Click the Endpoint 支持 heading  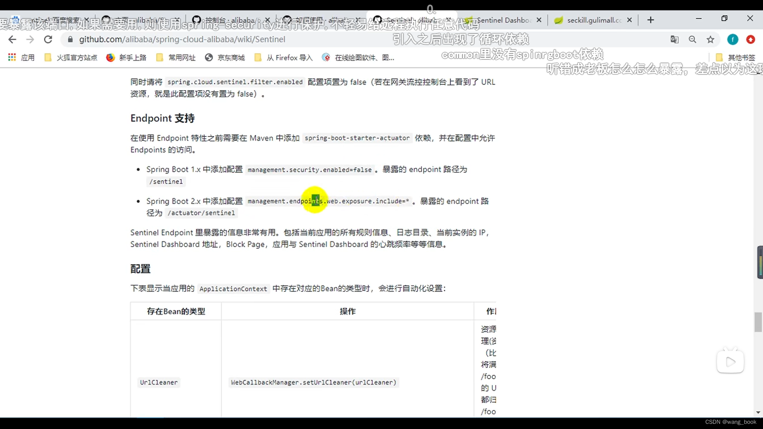[x=163, y=118]
